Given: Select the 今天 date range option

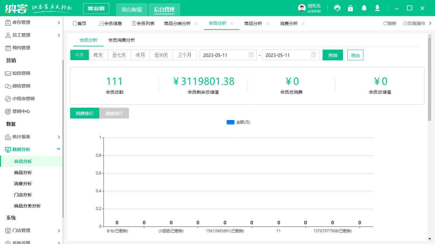Looking at the screenshot, I should coord(80,55).
